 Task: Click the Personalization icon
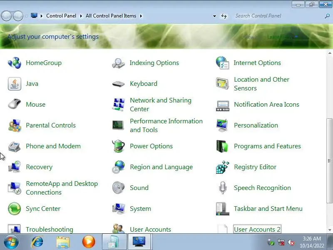tap(222, 125)
